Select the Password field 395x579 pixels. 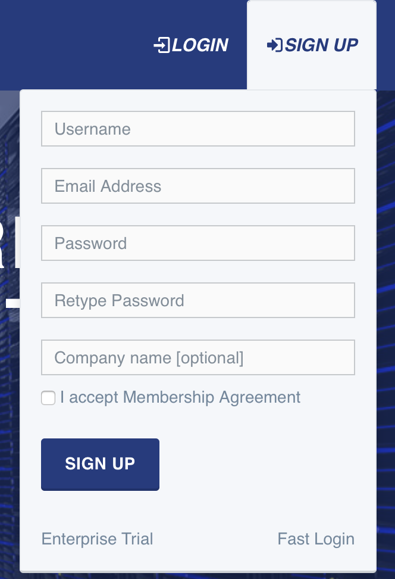click(x=197, y=243)
